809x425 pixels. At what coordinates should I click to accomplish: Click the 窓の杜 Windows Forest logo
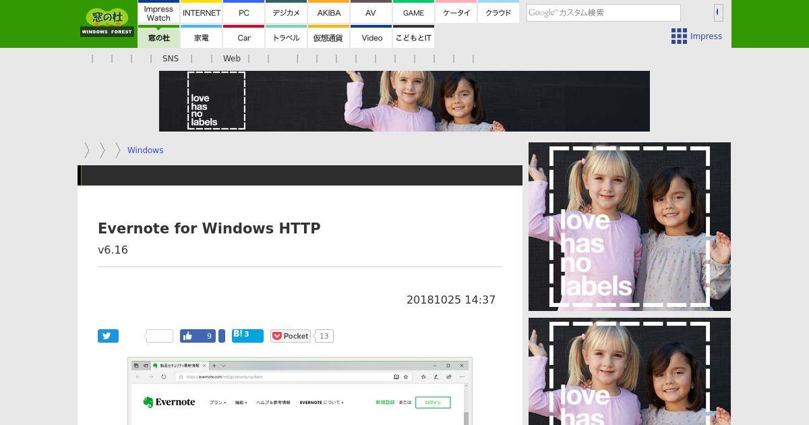coord(107,22)
